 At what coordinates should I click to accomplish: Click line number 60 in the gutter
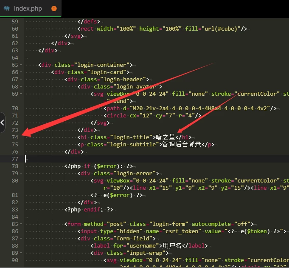pos(15,29)
